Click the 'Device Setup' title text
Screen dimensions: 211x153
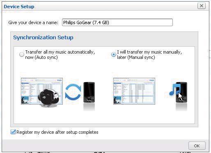tap(19, 7)
